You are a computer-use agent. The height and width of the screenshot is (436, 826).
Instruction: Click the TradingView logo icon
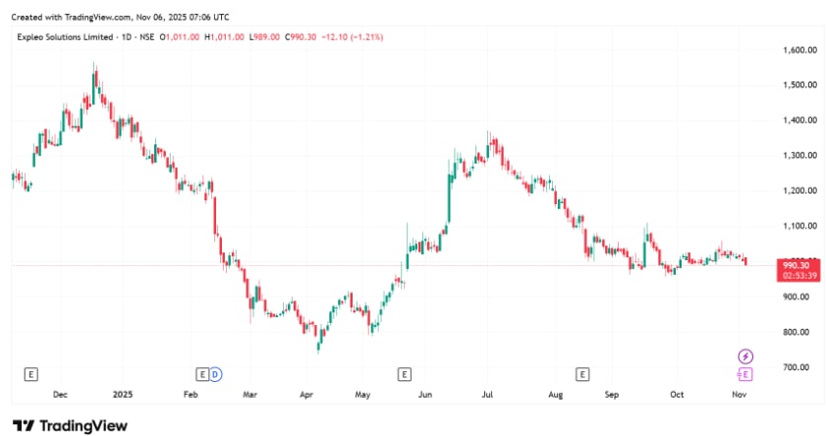click(26, 425)
